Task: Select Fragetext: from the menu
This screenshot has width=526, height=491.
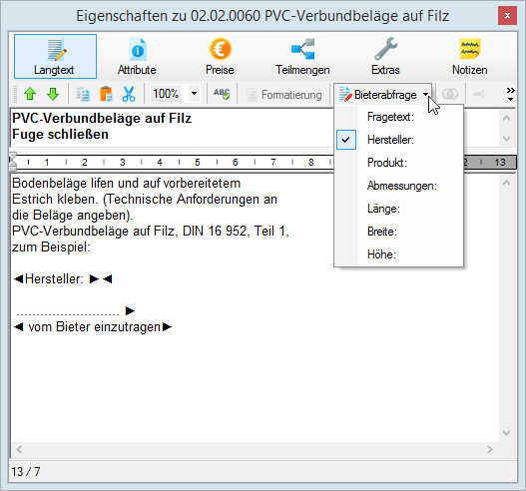Action: (x=399, y=117)
